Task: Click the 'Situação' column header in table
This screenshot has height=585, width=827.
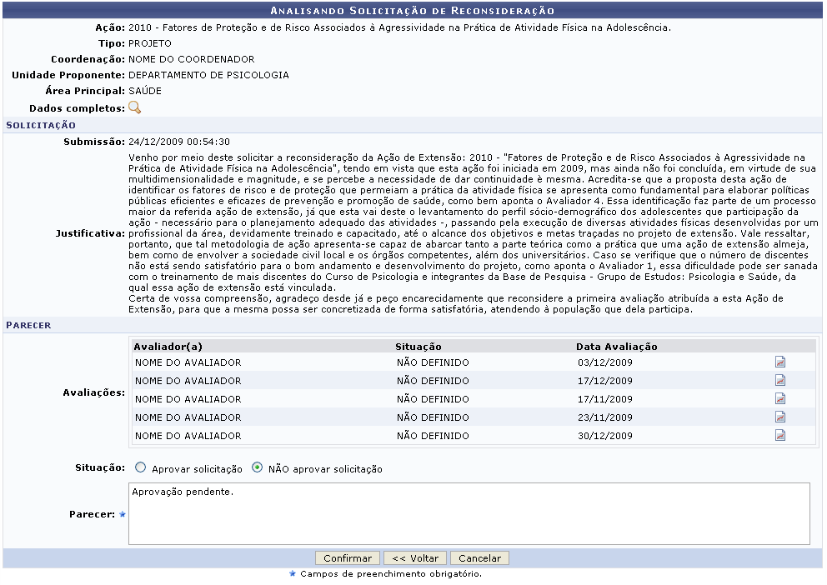Action: [x=419, y=346]
